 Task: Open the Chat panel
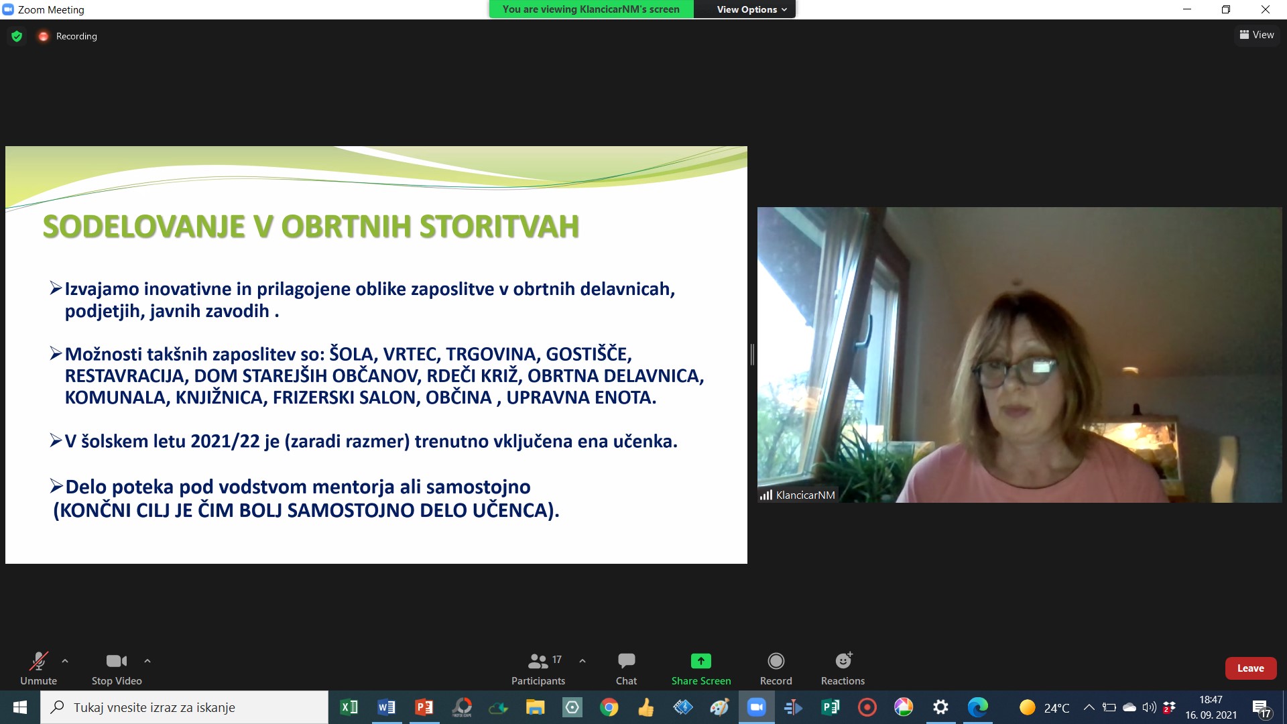(x=626, y=668)
